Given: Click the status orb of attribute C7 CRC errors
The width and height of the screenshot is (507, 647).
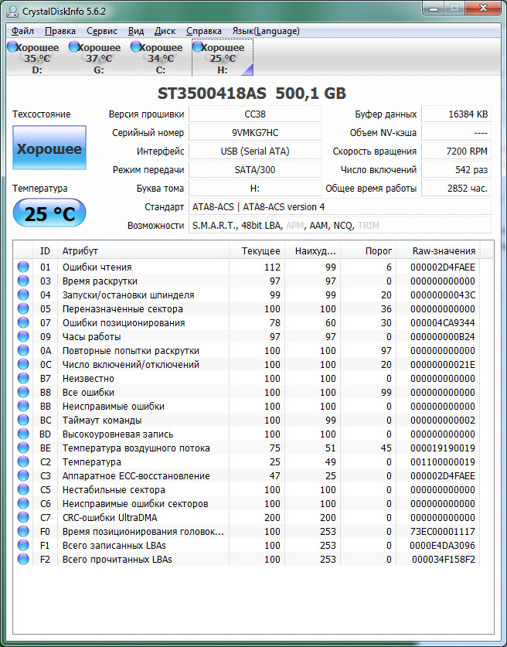Looking at the screenshot, I should pyautogui.click(x=23, y=518).
